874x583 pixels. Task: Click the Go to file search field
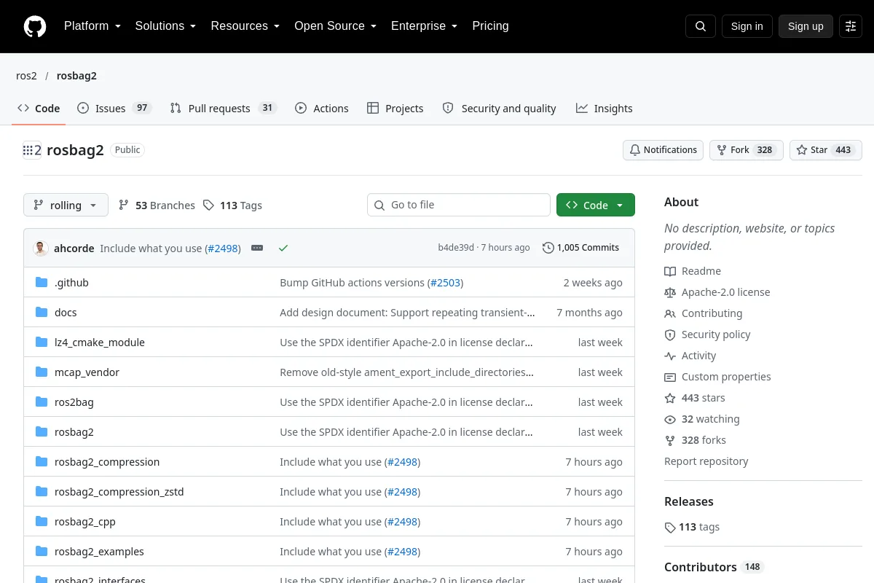(459, 205)
